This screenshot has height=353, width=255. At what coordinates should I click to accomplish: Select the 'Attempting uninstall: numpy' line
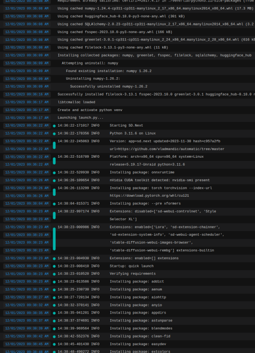pos(90,63)
